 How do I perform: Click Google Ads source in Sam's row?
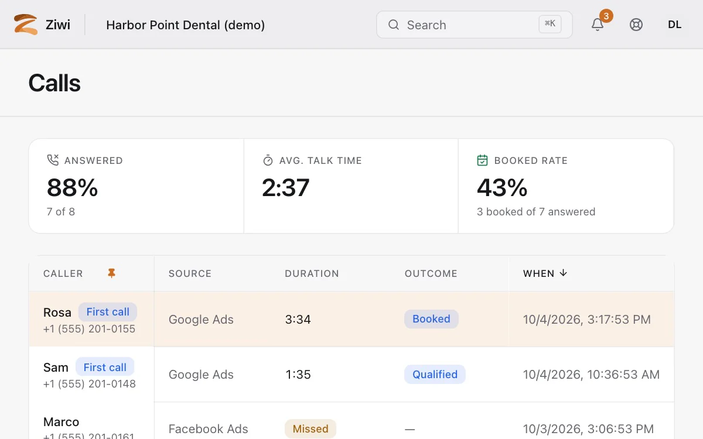[201, 375]
